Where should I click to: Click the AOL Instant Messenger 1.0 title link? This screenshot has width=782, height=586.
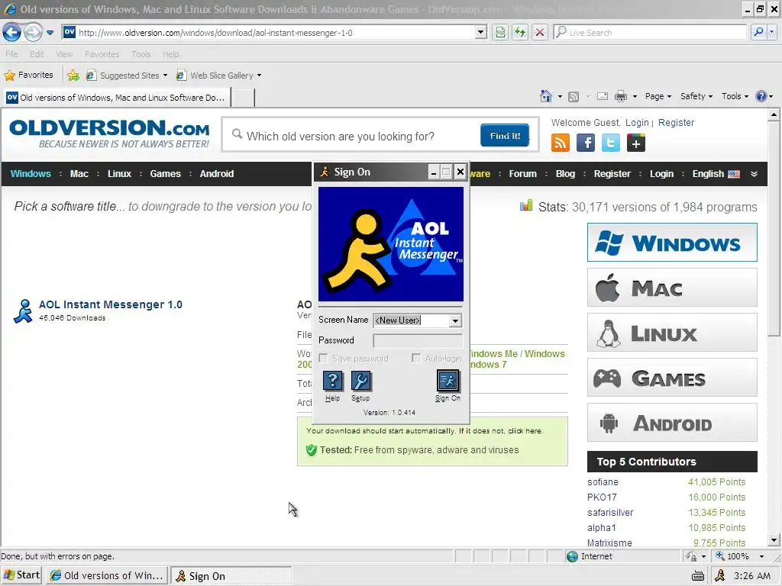click(111, 304)
